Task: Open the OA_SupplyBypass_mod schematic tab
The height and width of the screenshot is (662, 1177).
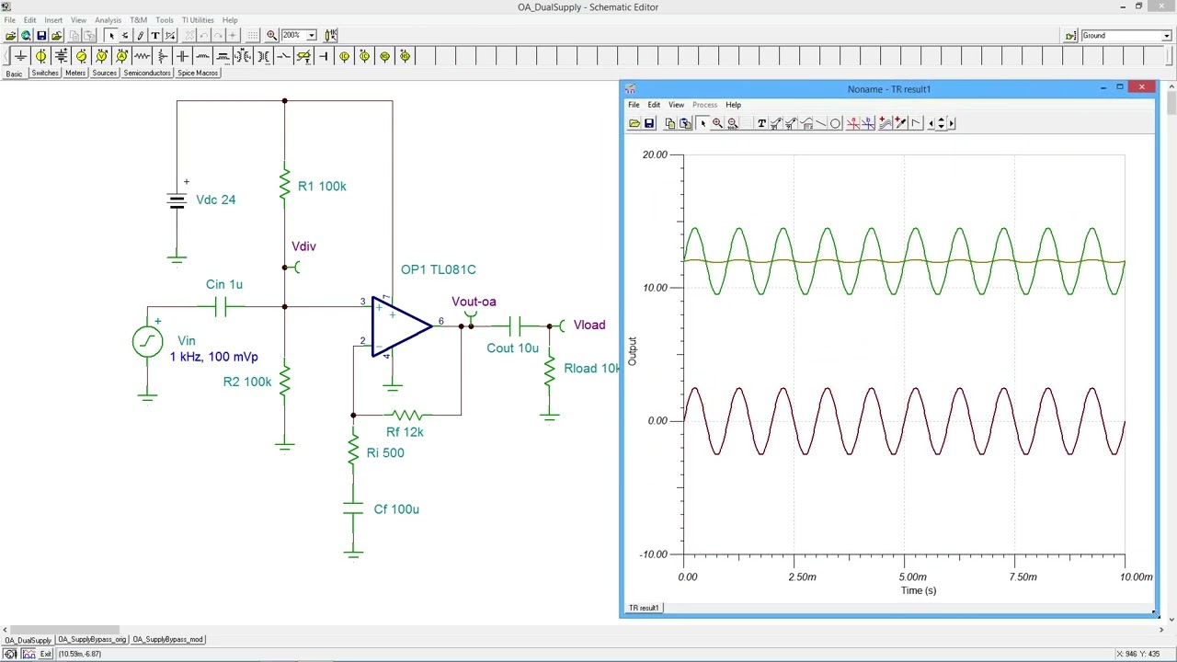Action: [167, 640]
